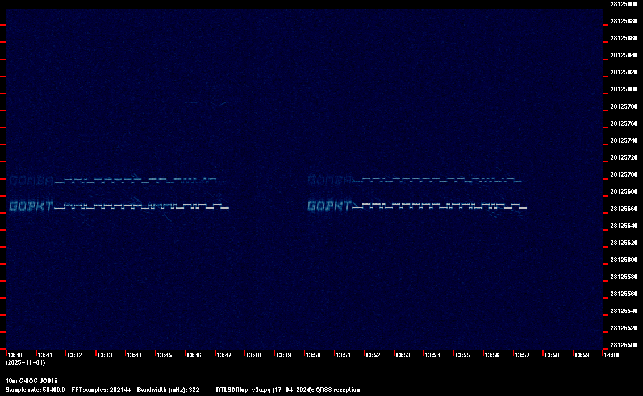Click the 13:59 time axis label
Viewport: 643px width, 396px height.
[x=582, y=355]
